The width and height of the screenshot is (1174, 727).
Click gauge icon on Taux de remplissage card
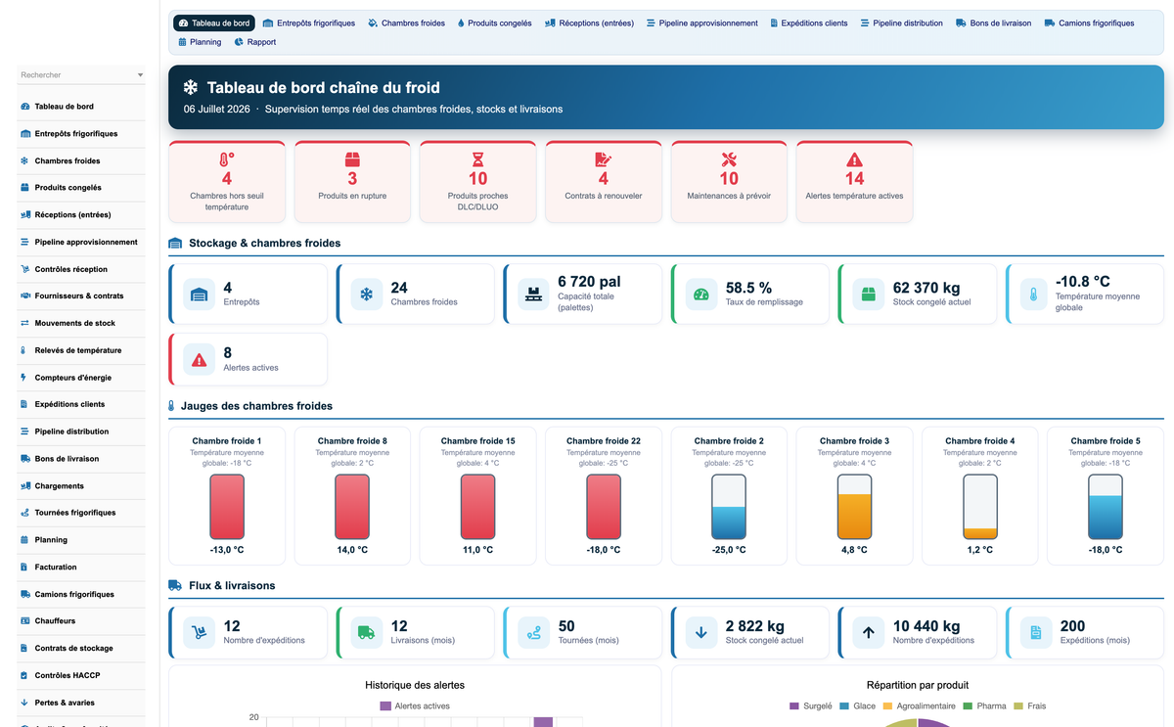[701, 295]
